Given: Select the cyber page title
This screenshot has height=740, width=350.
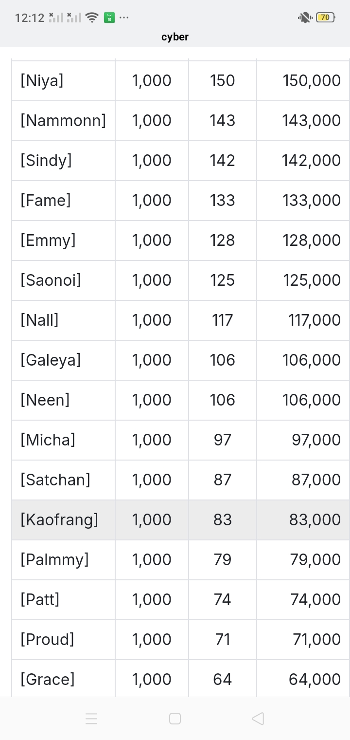Looking at the screenshot, I should [x=175, y=37].
